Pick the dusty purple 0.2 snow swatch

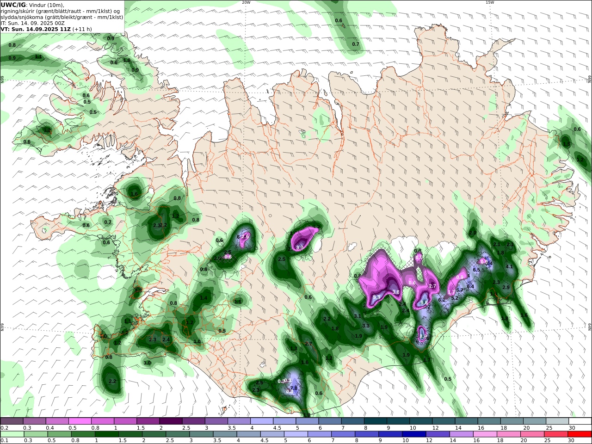click(x=12, y=421)
